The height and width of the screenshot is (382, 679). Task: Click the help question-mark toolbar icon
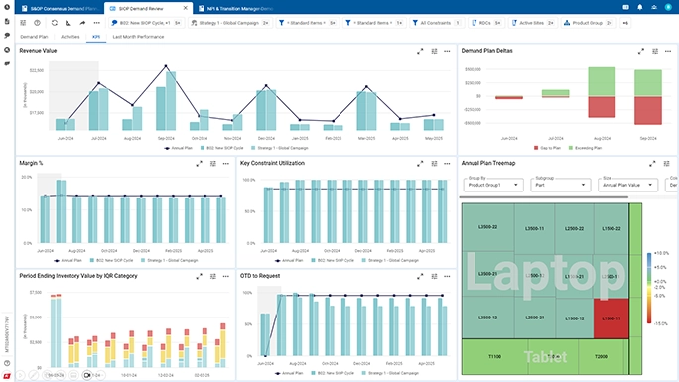tap(38, 23)
